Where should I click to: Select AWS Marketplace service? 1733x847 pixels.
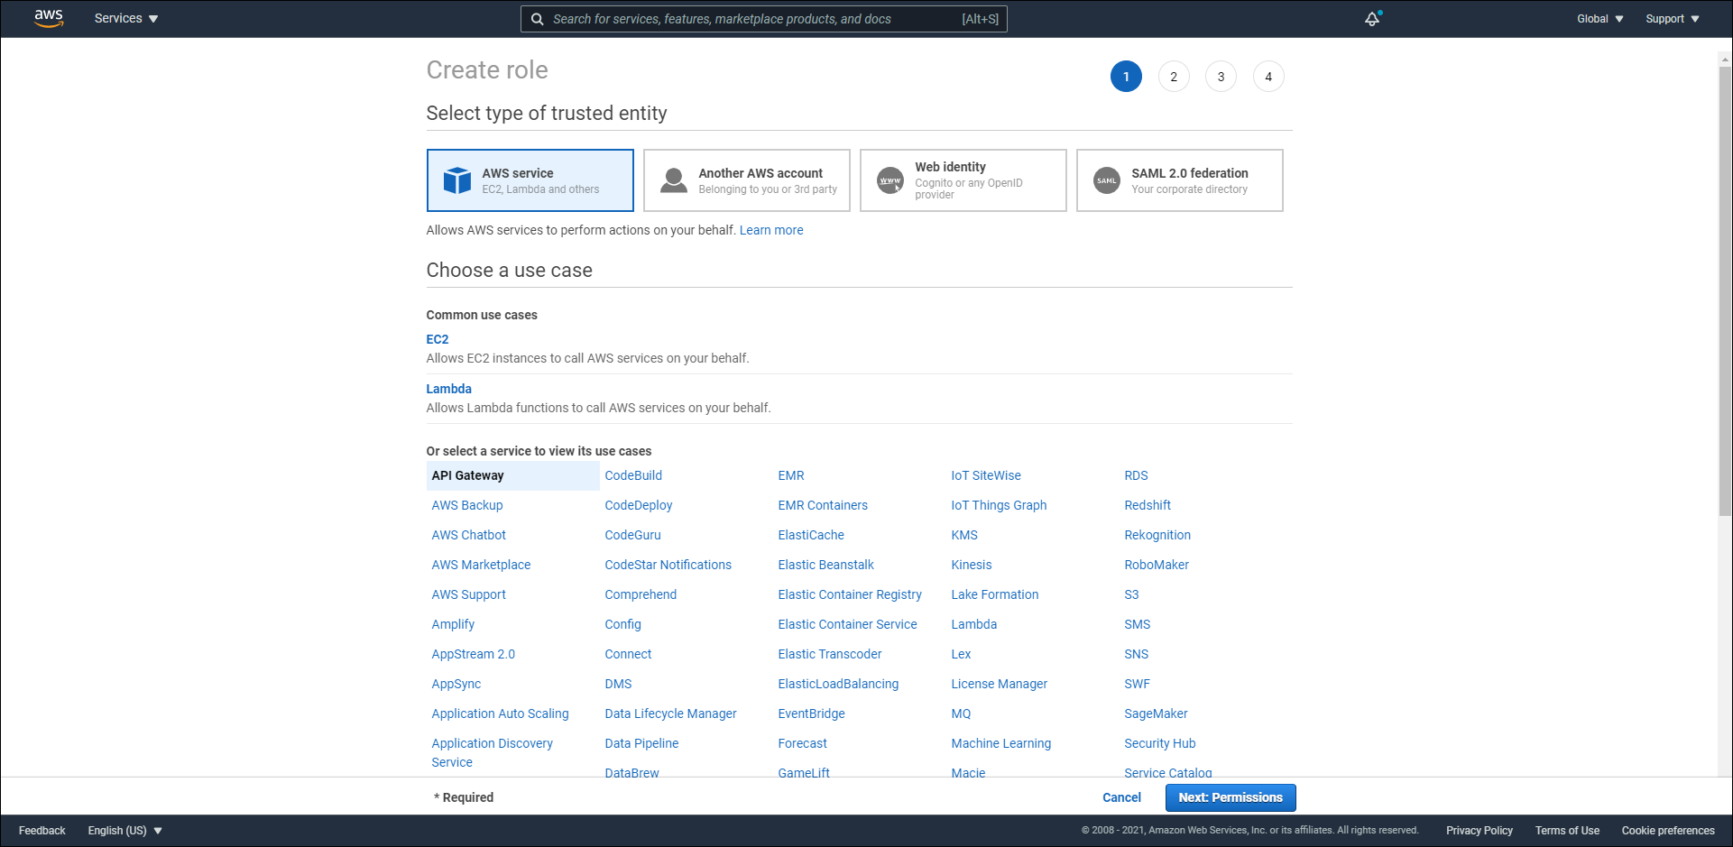tap(481, 565)
